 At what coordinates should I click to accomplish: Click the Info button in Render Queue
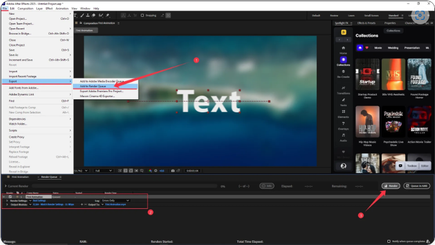click(x=267, y=186)
